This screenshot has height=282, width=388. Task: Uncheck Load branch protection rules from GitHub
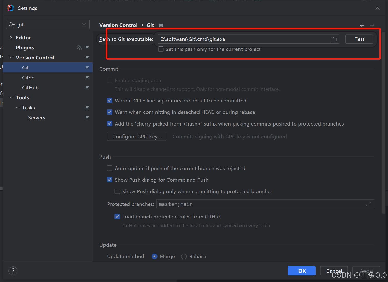(x=117, y=217)
